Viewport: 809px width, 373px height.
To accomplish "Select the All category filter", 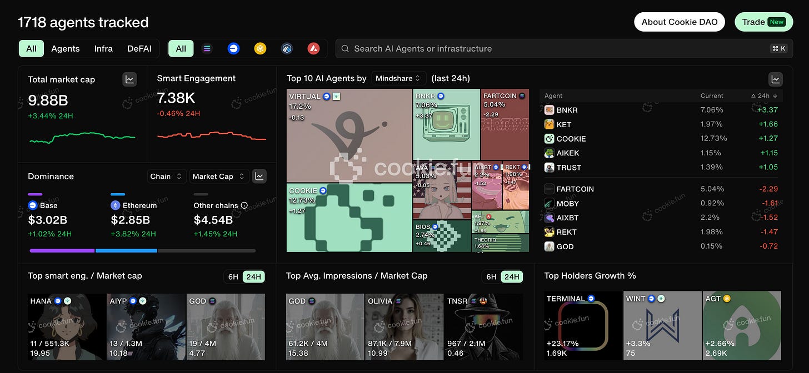I will (32, 49).
